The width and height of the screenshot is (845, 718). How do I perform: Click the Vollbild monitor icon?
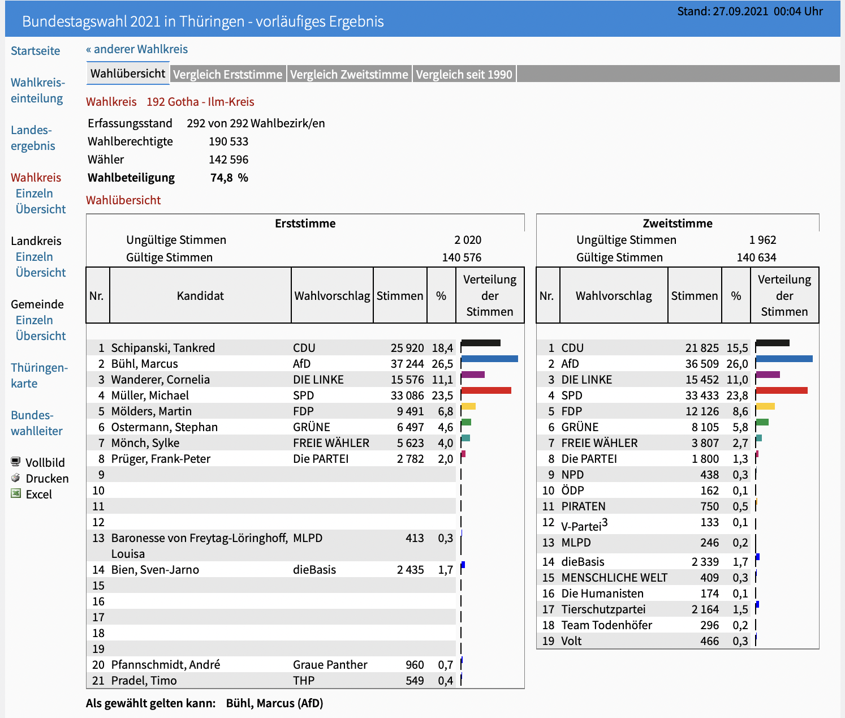(16, 462)
